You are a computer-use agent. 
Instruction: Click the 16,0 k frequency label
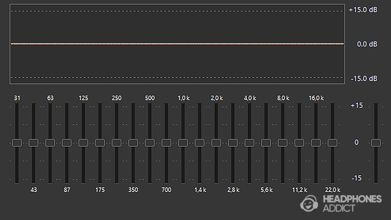[x=316, y=98]
